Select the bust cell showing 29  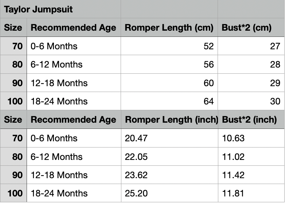(x=275, y=83)
